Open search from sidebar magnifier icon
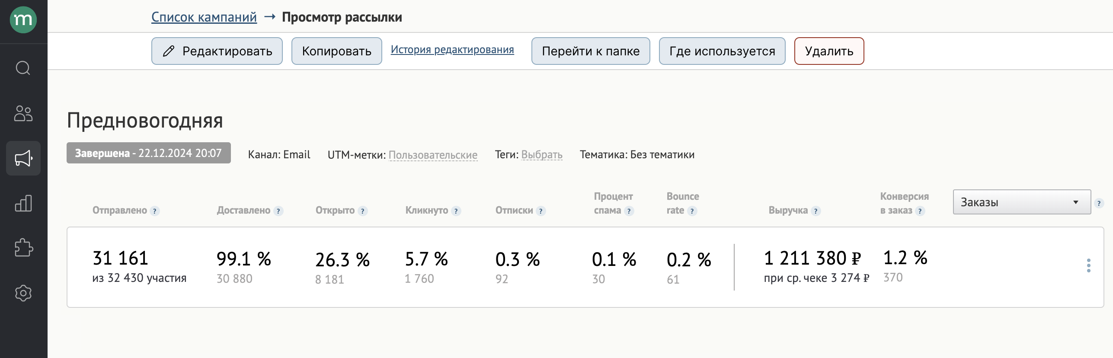Viewport: 1113px width, 358px height. tap(23, 68)
